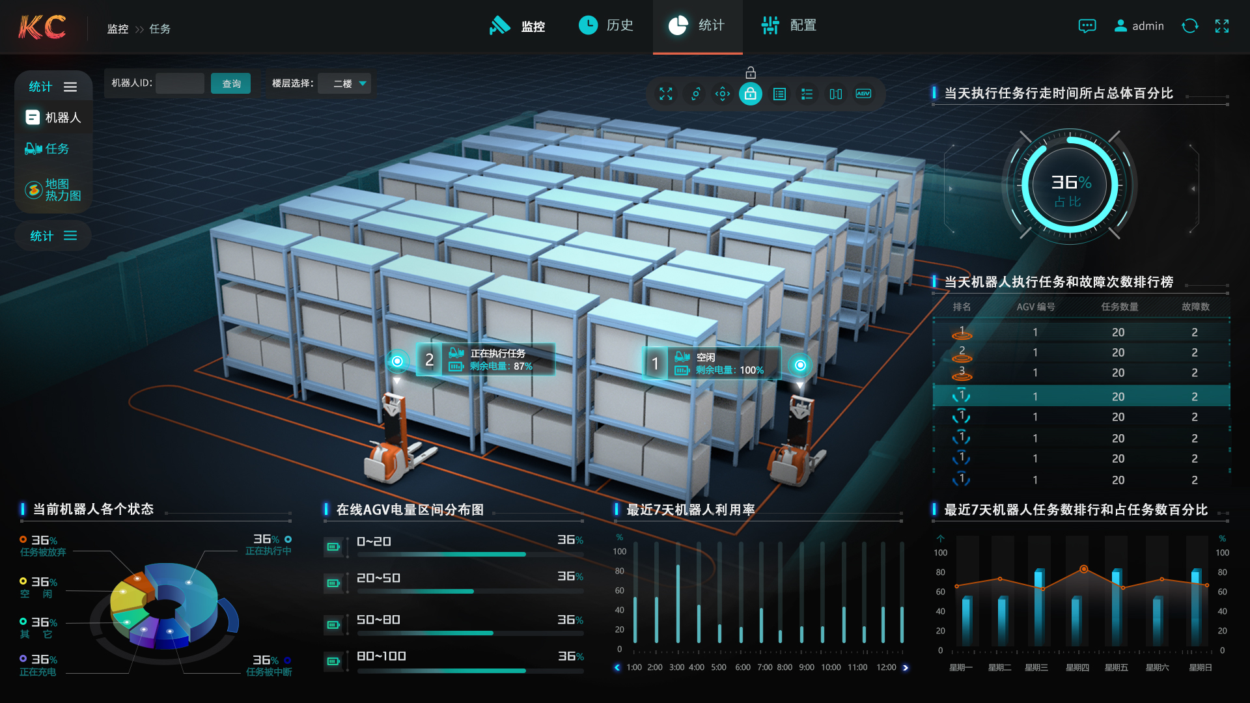Toggle the highlighted view lock button
Image resolution: width=1250 pixels, height=703 pixels.
point(750,94)
